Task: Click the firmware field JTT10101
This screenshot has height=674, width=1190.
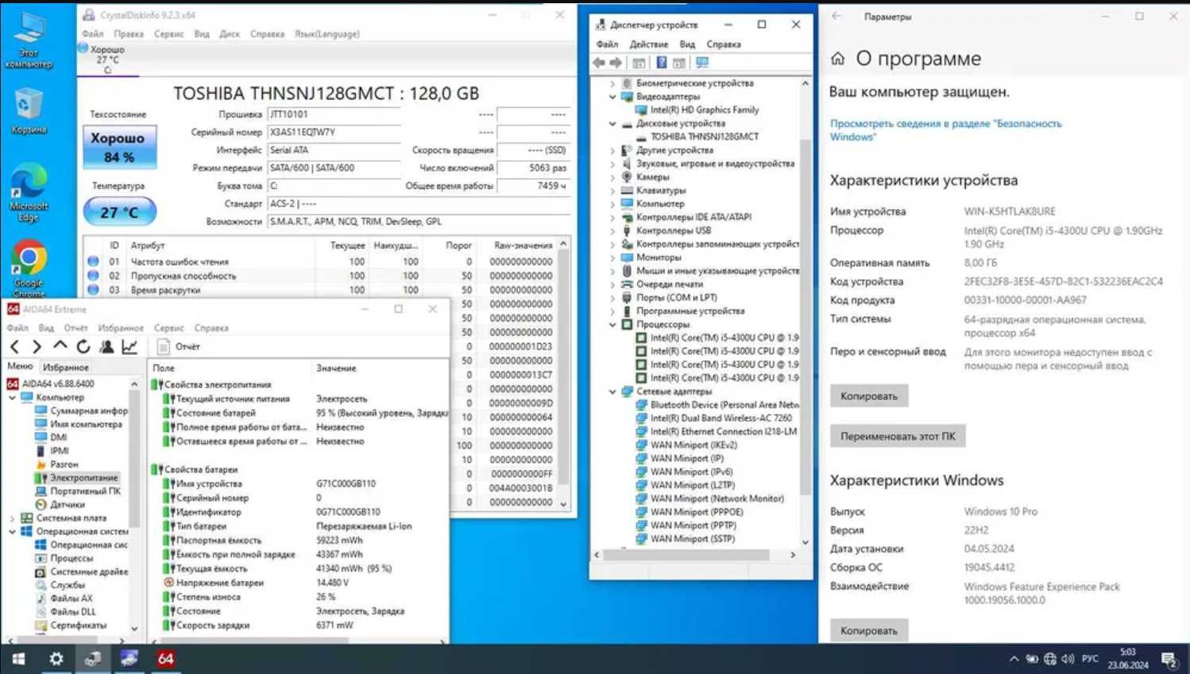Action: pos(334,114)
